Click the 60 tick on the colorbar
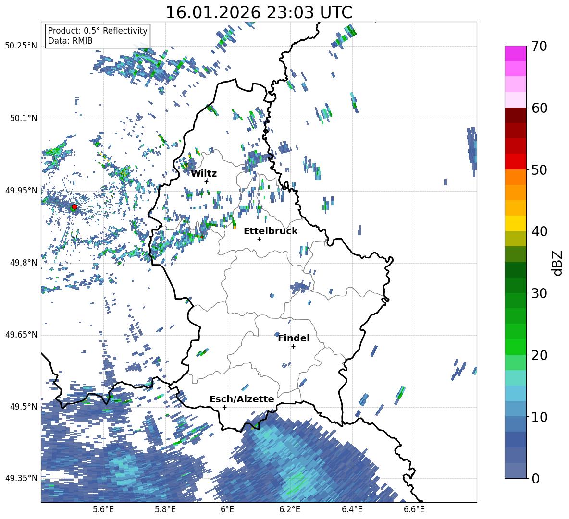569x519 pixels. [539, 108]
